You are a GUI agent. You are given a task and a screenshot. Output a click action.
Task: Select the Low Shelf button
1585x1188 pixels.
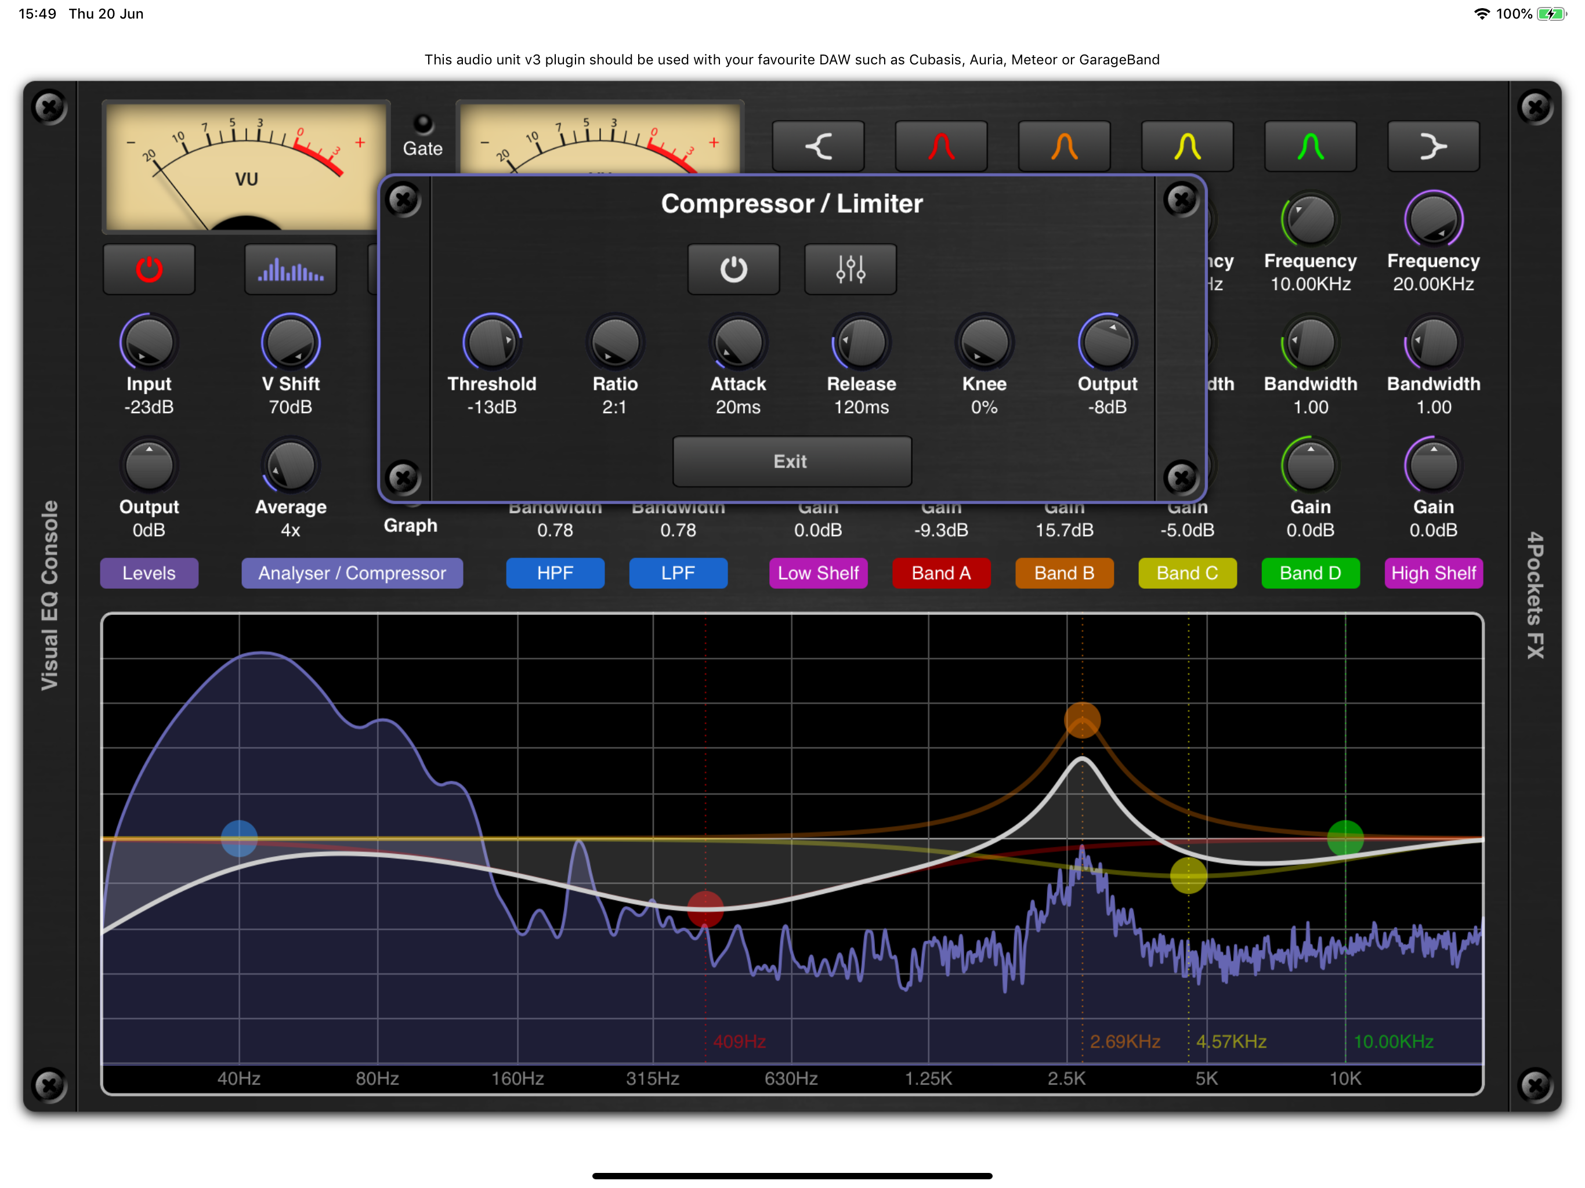(818, 573)
